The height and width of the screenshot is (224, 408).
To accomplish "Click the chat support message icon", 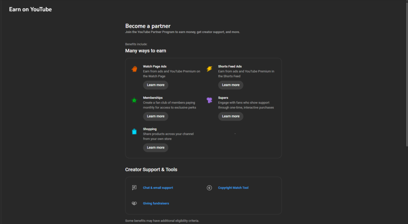I will pos(134,188).
